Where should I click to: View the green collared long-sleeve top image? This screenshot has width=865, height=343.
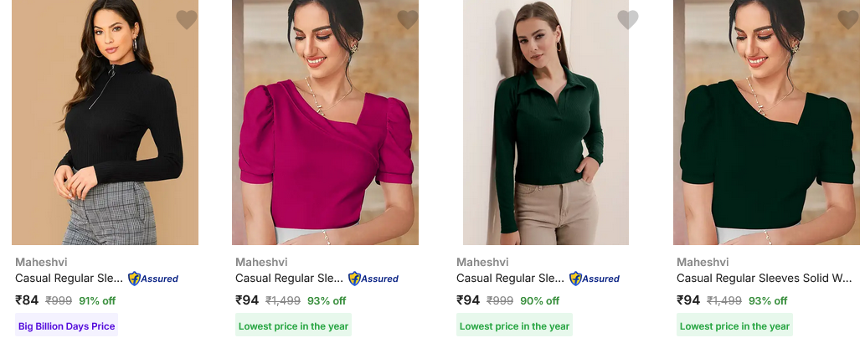546,122
